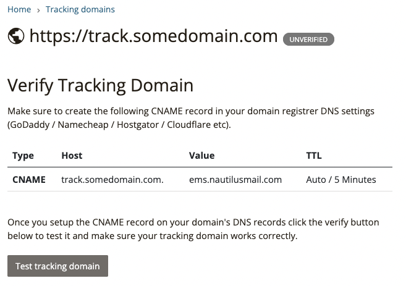
Task: Go to the Home breadcrumb link
Action: tap(19, 9)
